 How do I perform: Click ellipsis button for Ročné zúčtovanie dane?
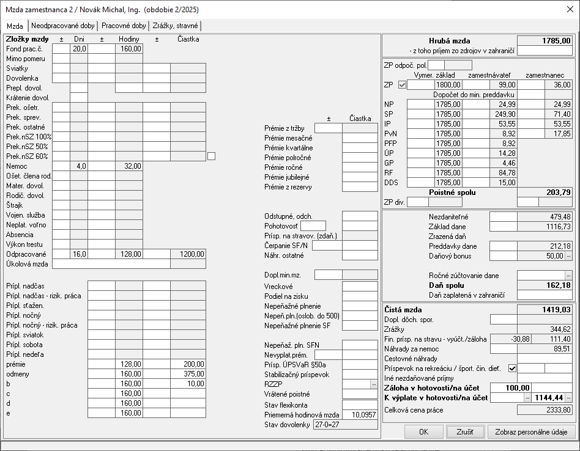568,276
